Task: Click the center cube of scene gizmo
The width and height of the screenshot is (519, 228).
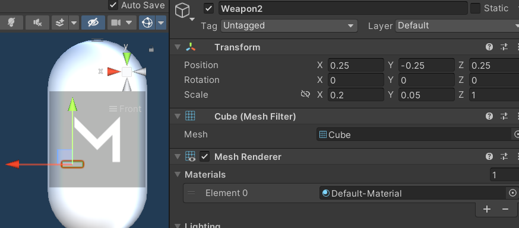Action: pyautogui.click(x=126, y=72)
